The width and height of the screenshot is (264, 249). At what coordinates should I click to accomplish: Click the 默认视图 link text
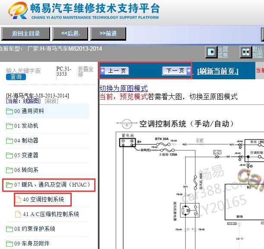pyautogui.click(x=257, y=52)
